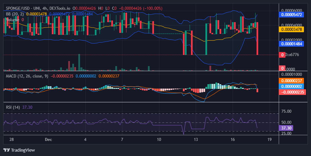This screenshot has height=156, width=311.
Task: Click the upper band price tag 0.00005472
Action: click(x=291, y=15)
